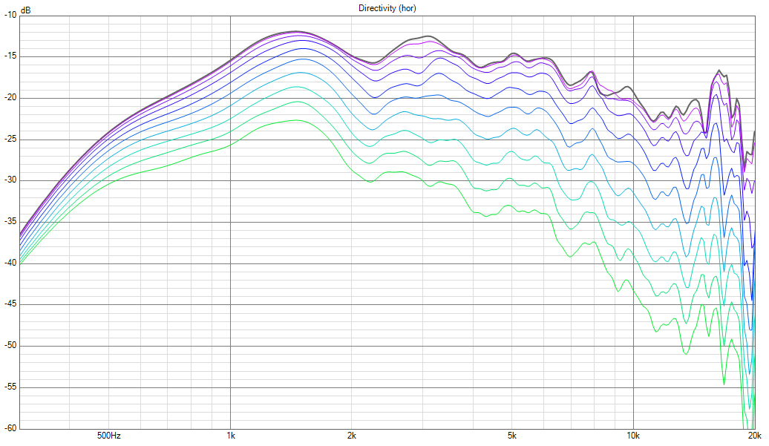Click the '1k' frequency axis label
This screenshot has width=769, height=446.
tap(231, 435)
